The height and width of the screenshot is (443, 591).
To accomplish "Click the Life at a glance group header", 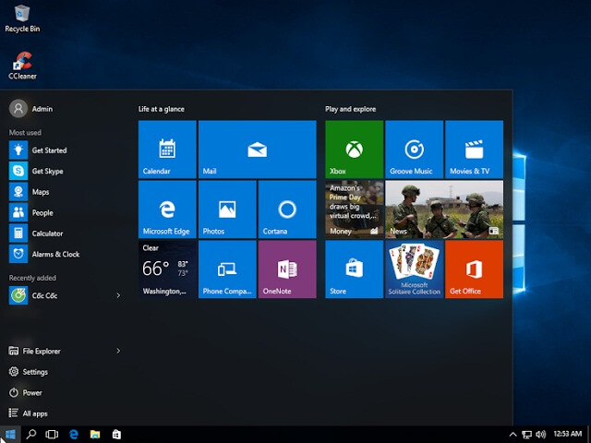I will tap(162, 109).
